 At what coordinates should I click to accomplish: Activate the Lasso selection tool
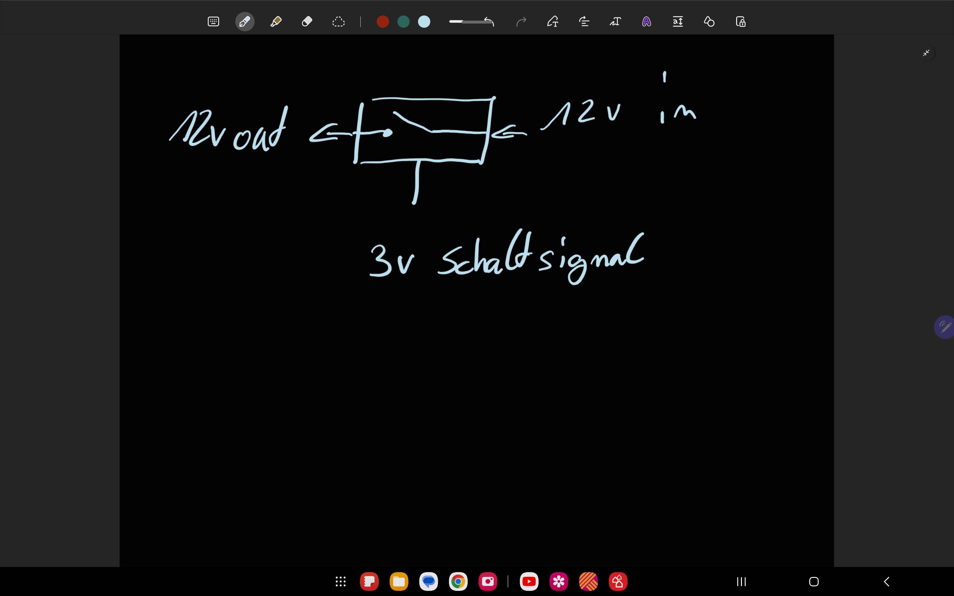(338, 22)
